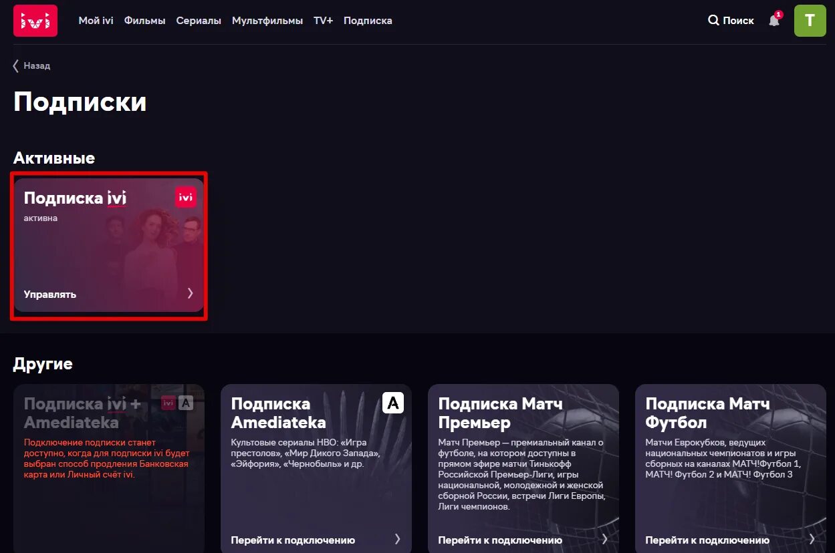Screen dimensions: 835x553
Task: Click Перейти к подключению for Матч Футбол
Action: pos(707,540)
